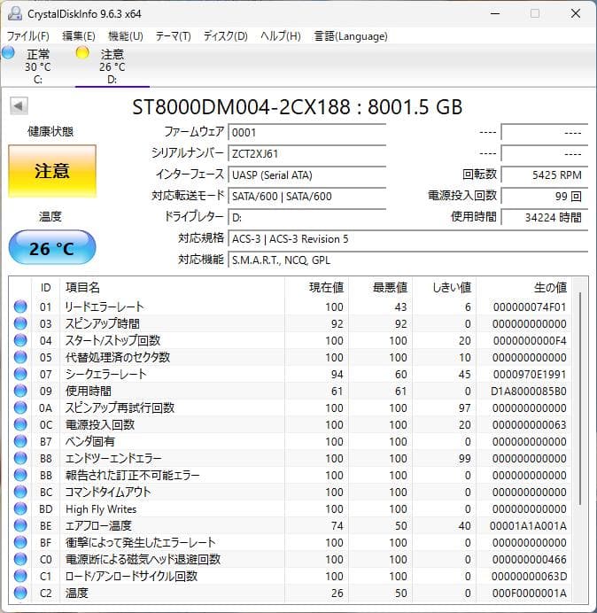Click the power on count value 99 回
This screenshot has height=613, width=597.
click(544, 196)
